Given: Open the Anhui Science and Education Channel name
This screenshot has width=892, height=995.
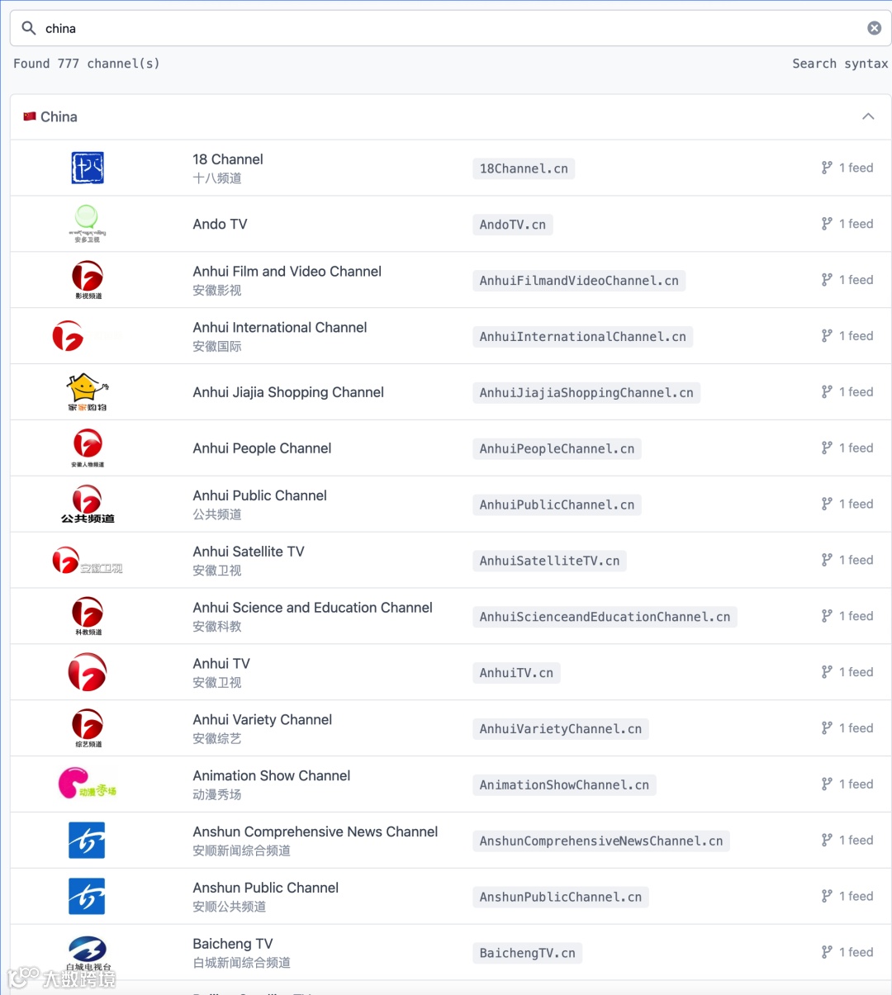Looking at the screenshot, I should pos(313,608).
